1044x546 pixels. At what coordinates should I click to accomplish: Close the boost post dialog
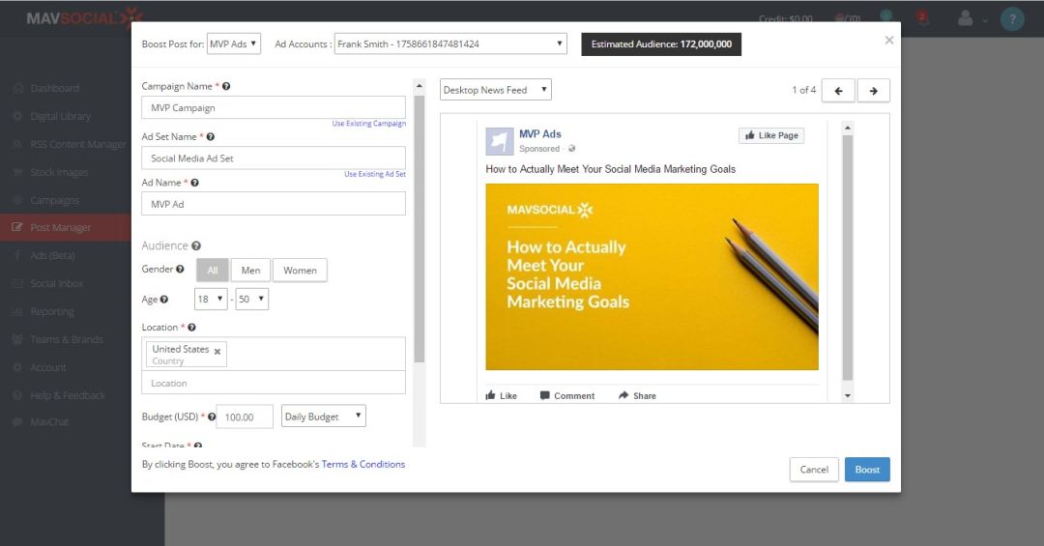click(x=889, y=41)
